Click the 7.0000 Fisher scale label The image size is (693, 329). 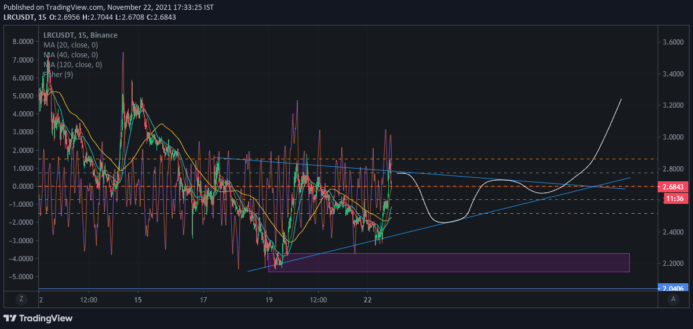pyautogui.click(x=24, y=60)
